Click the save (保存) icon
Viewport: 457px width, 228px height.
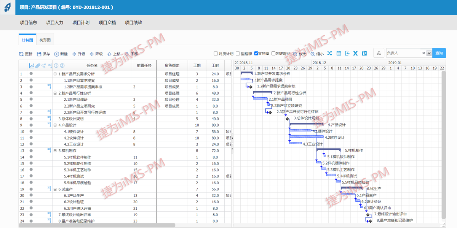pyautogui.click(x=39, y=54)
